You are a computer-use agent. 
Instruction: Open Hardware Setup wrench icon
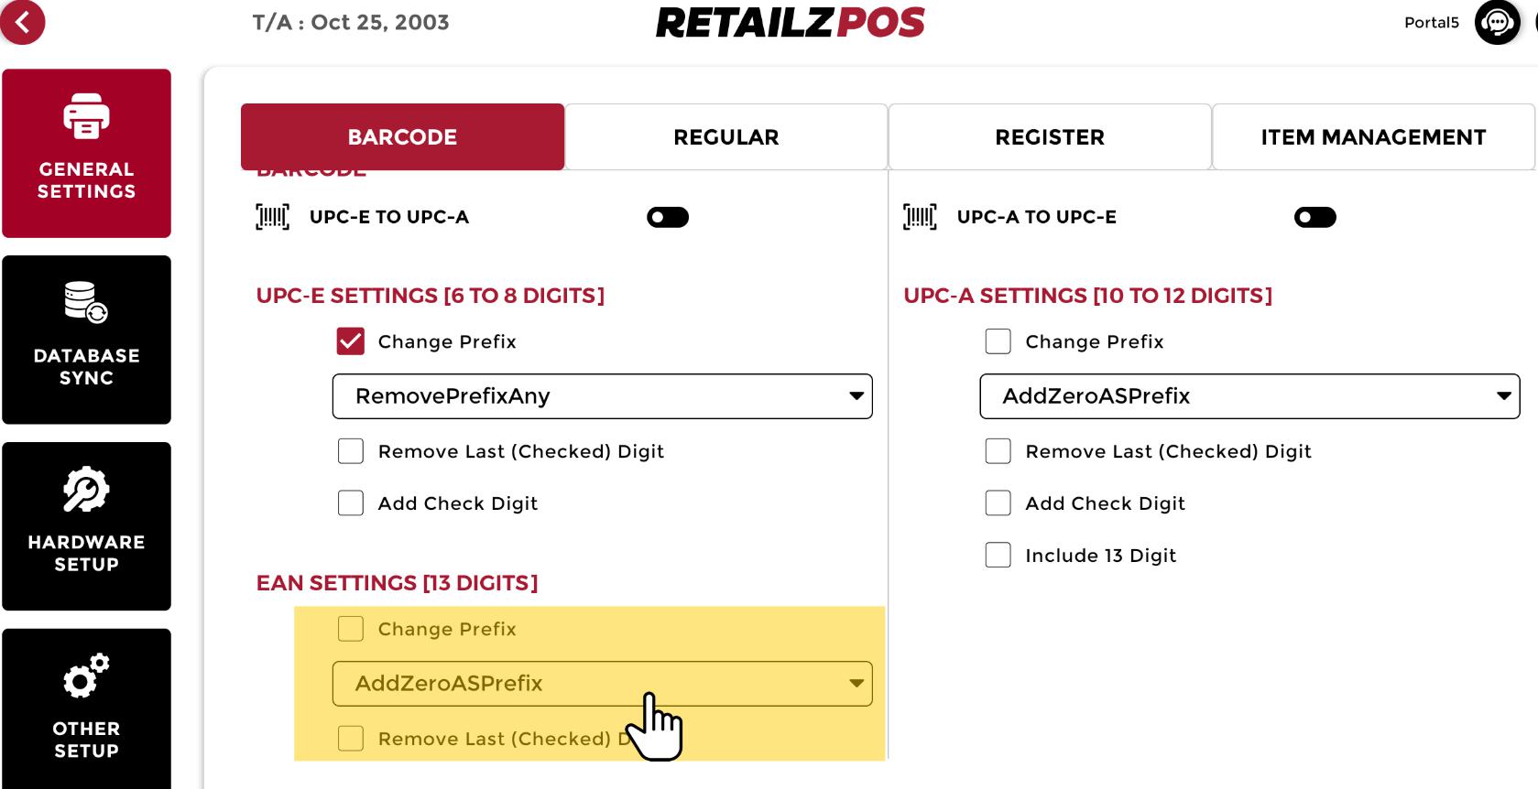tap(86, 490)
